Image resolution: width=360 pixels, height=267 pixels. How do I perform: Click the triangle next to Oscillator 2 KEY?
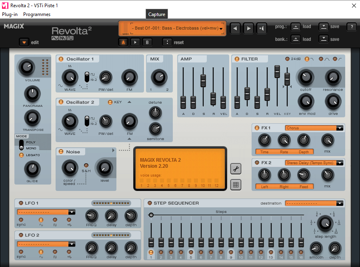point(130,102)
